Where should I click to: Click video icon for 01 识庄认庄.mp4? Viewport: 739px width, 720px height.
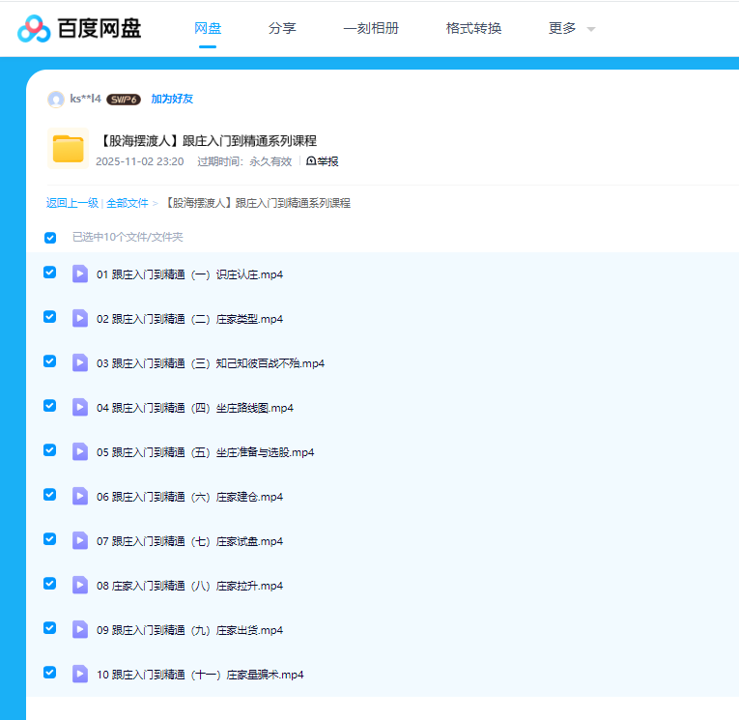pos(80,274)
